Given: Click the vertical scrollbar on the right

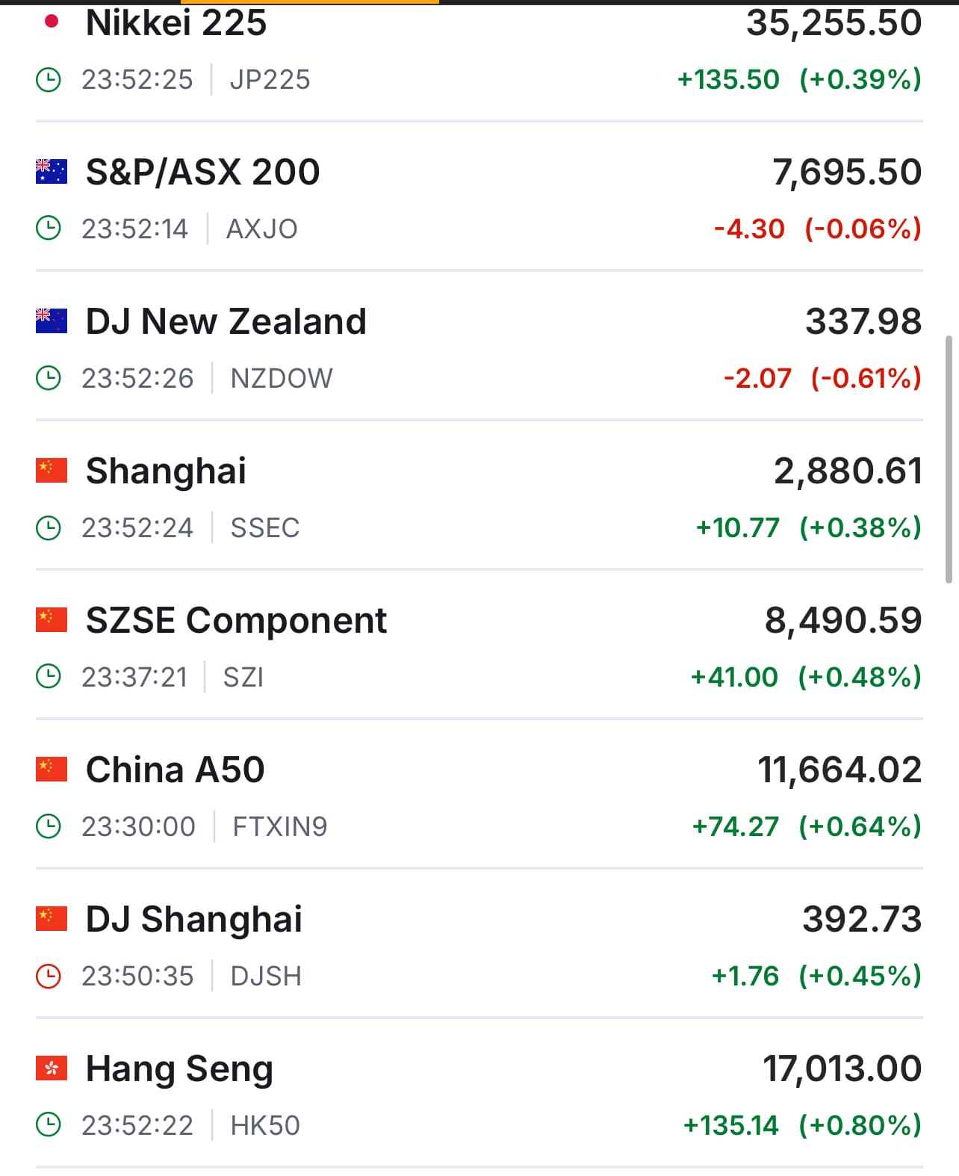Looking at the screenshot, I should pos(949,459).
